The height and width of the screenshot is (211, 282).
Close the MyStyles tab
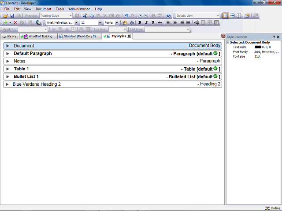click(129, 36)
